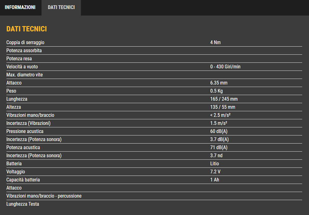Select the Velocità a vuoto label
The image size is (309, 215).
22,67
